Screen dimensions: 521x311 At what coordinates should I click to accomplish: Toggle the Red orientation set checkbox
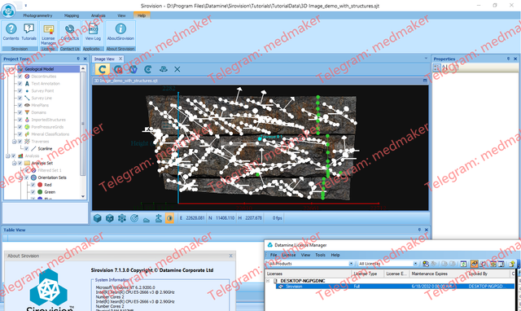33,185
